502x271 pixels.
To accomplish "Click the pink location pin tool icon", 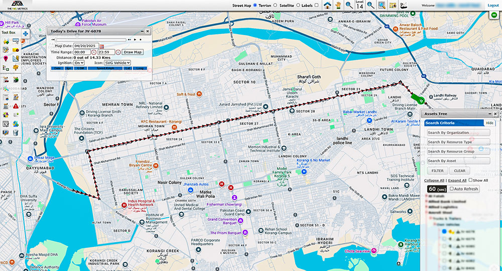I will pos(6,59).
